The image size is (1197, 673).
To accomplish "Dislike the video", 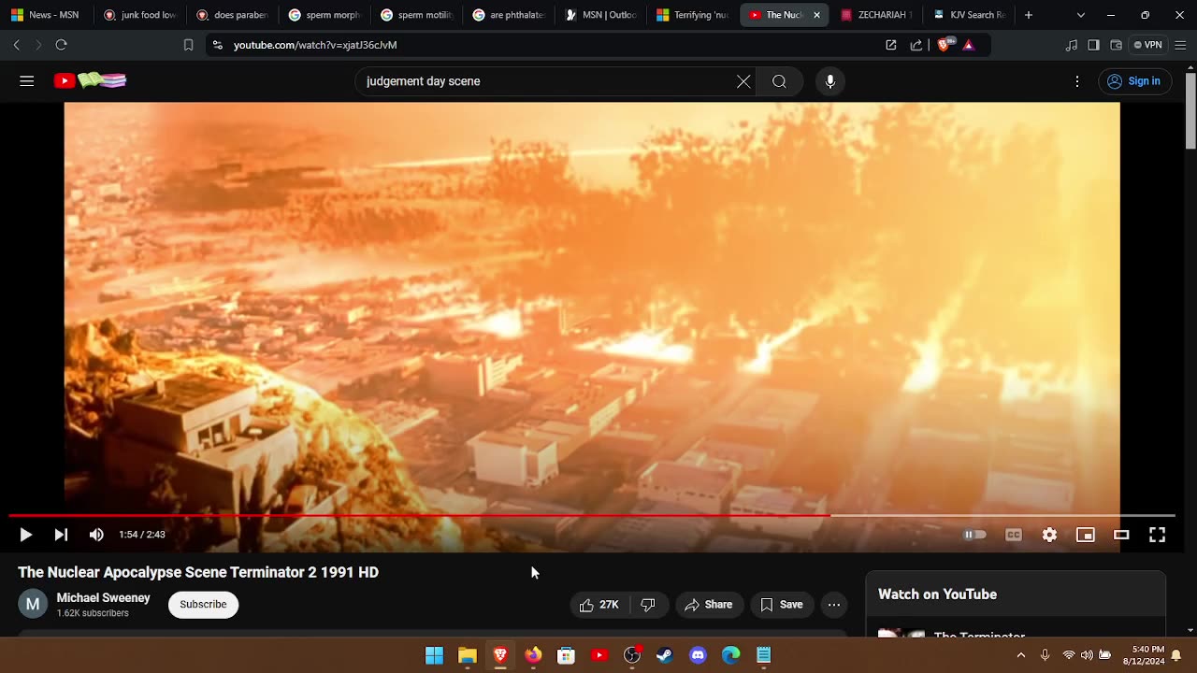I will (648, 605).
